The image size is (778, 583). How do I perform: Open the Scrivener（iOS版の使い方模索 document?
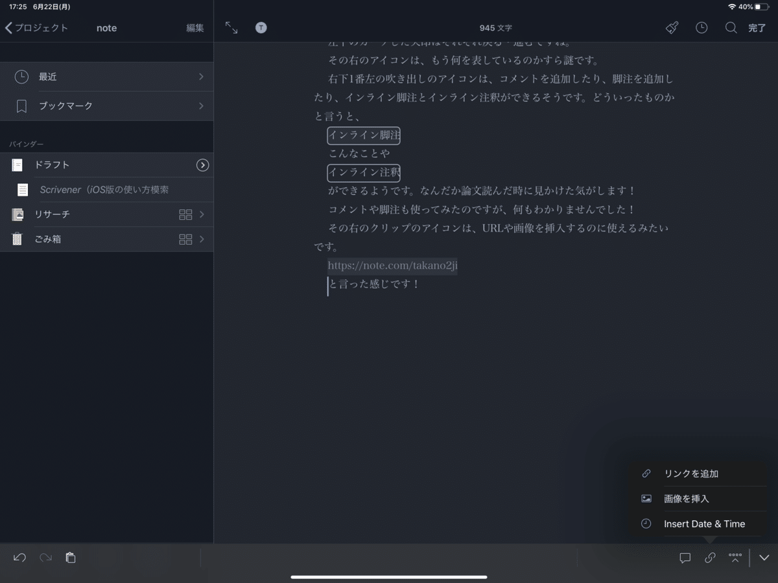click(106, 190)
